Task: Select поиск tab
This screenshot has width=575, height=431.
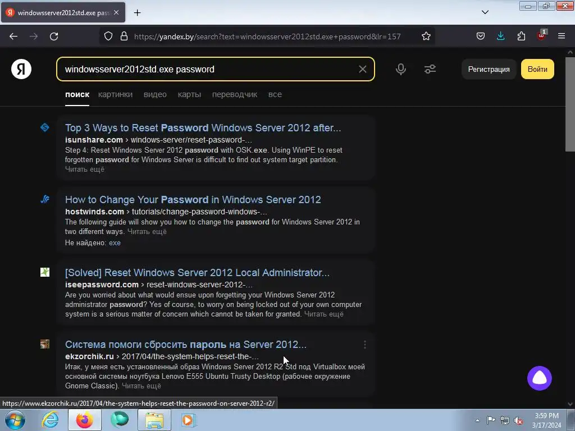Action: click(x=77, y=94)
